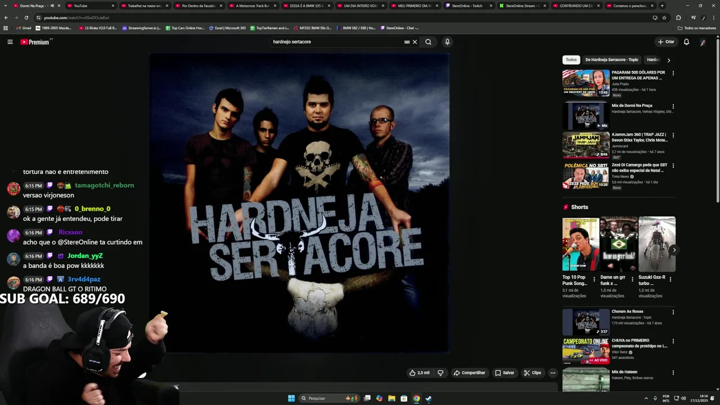Image resolution: width=720 pixels, height=405 pixels.
Task: Open options for Mix de Dormi Na Praça
Action: (673, 106)
